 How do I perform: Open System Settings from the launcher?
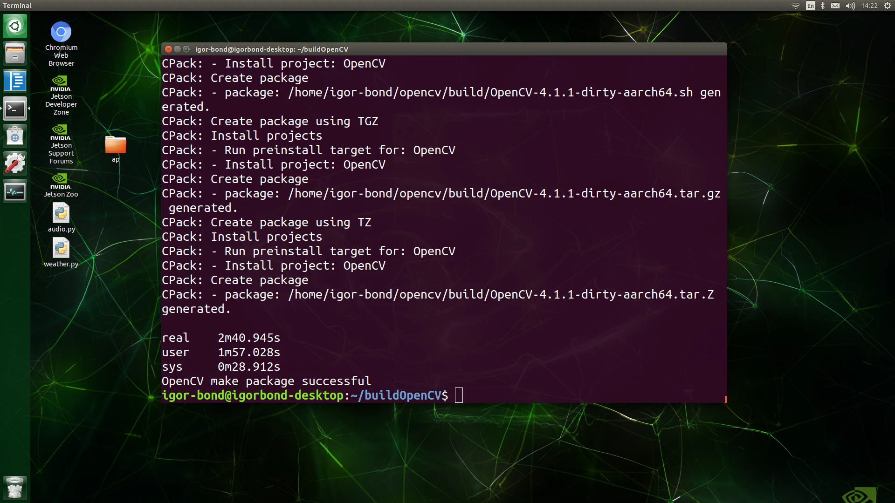click(15, 163)
